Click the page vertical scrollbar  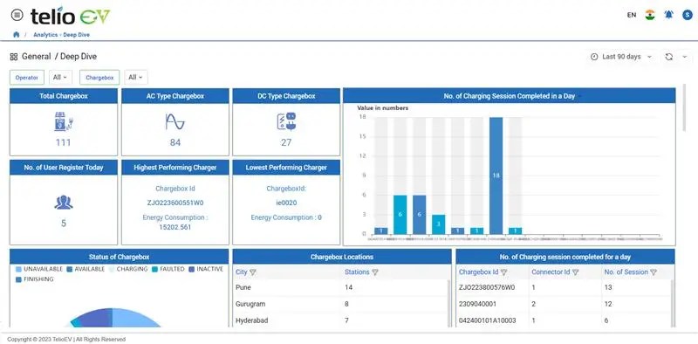(x=685, y=107)
